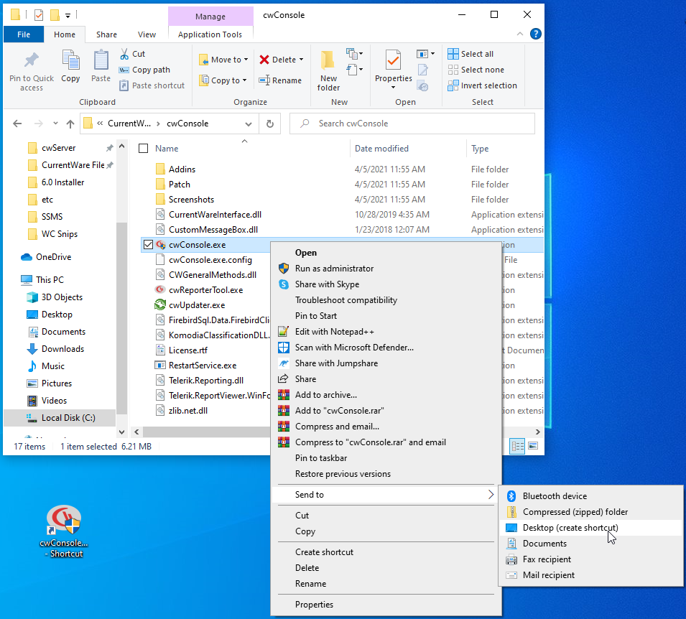Switch to the View tab

(147, 34)
